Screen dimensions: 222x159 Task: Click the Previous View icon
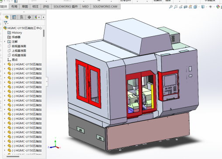(x=180, y=7)
